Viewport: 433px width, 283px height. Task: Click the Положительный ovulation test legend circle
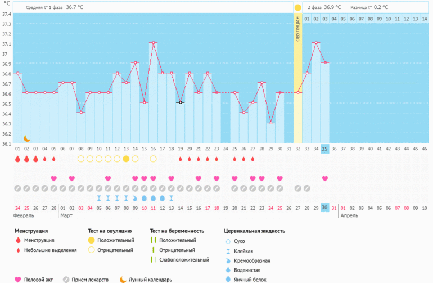91,240
